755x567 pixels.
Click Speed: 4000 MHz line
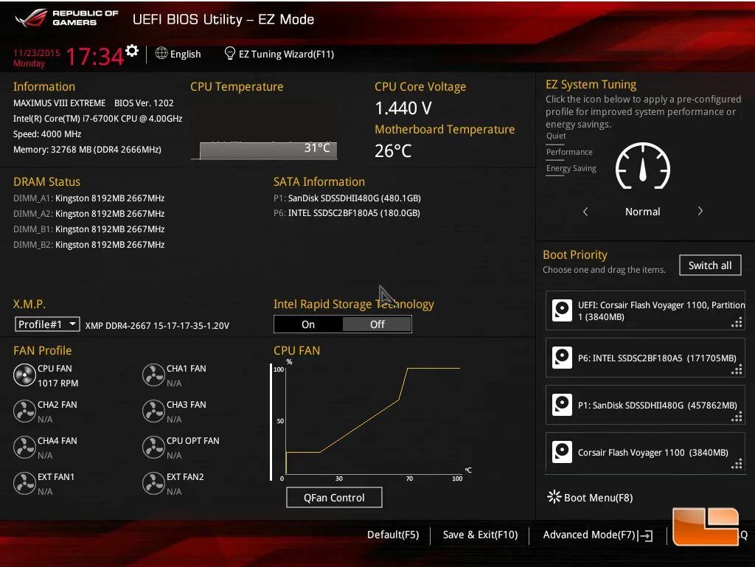click(x=47, y=134)
